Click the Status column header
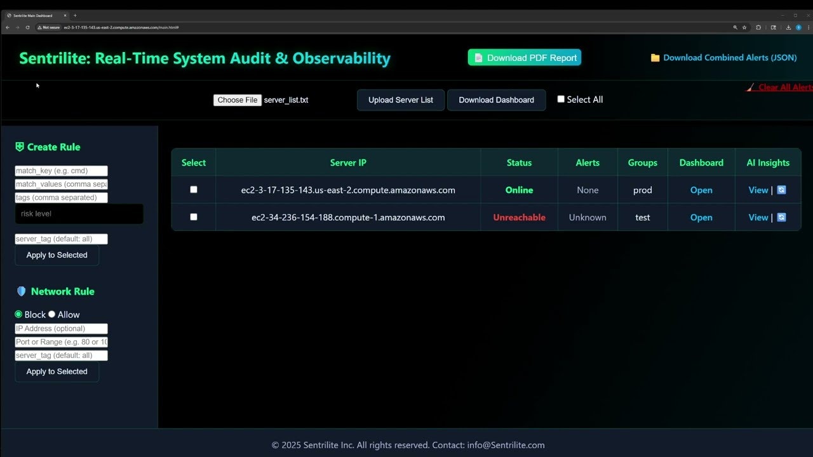 (x=519, y=162)
